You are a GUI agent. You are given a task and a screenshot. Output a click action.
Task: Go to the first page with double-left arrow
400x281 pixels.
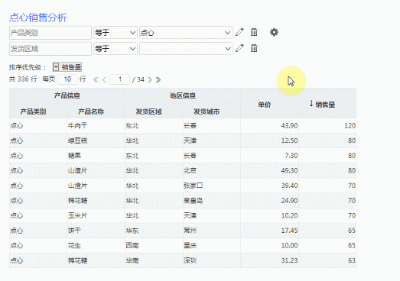click(96, 79)
